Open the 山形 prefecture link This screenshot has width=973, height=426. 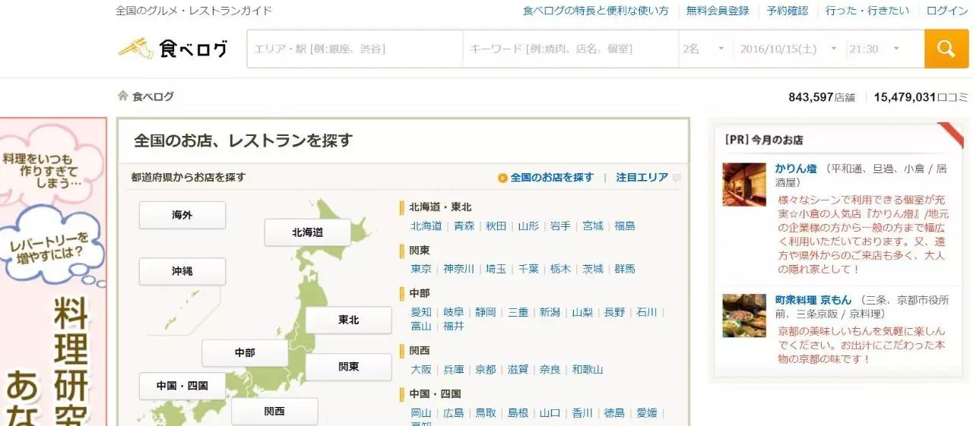pos(528,226)
